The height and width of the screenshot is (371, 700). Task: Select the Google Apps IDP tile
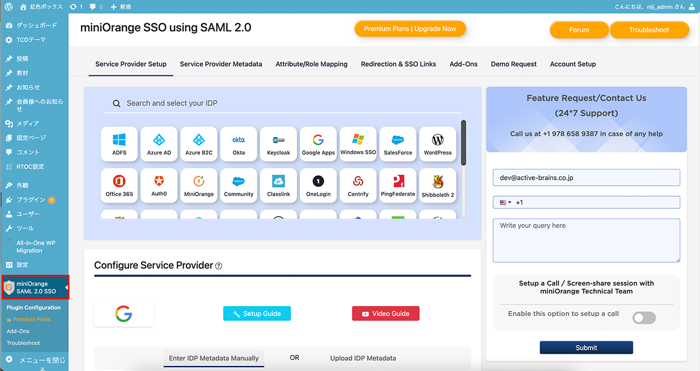[x=318, y=144]
